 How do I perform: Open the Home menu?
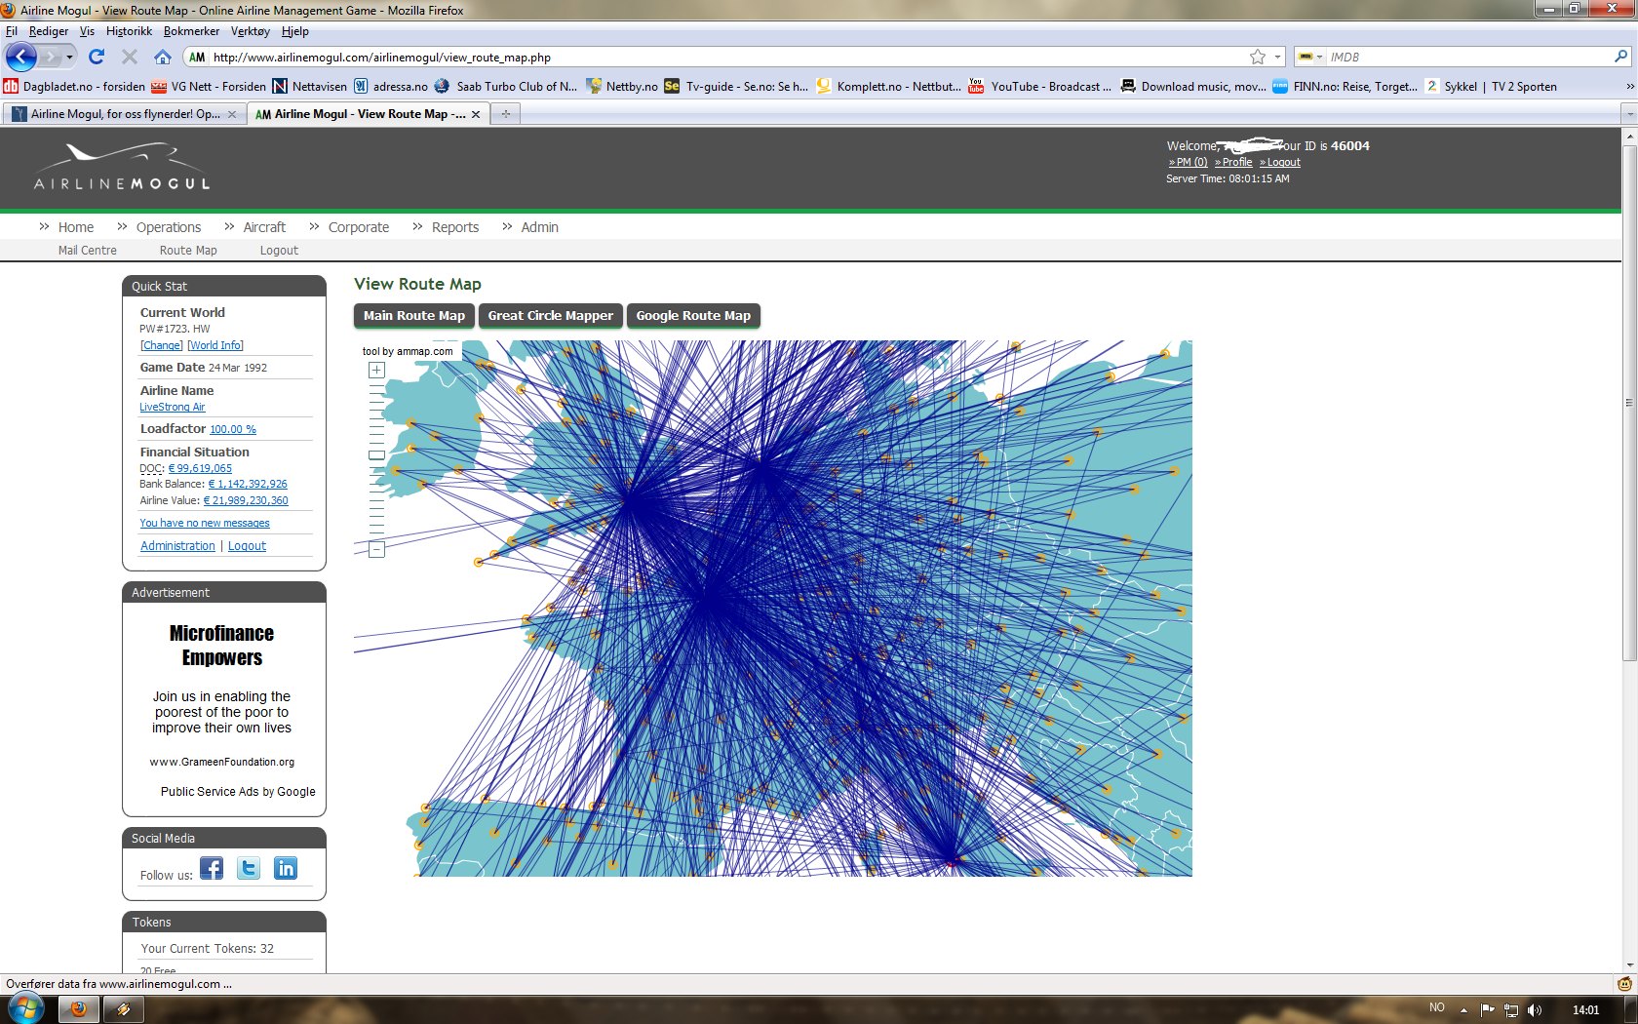76,227
